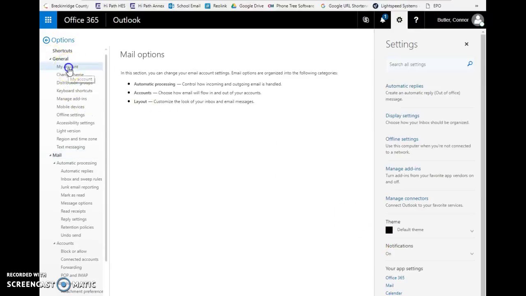Select Automatic replies in options tree
This screenshot has height=296, width=526.
77,171
